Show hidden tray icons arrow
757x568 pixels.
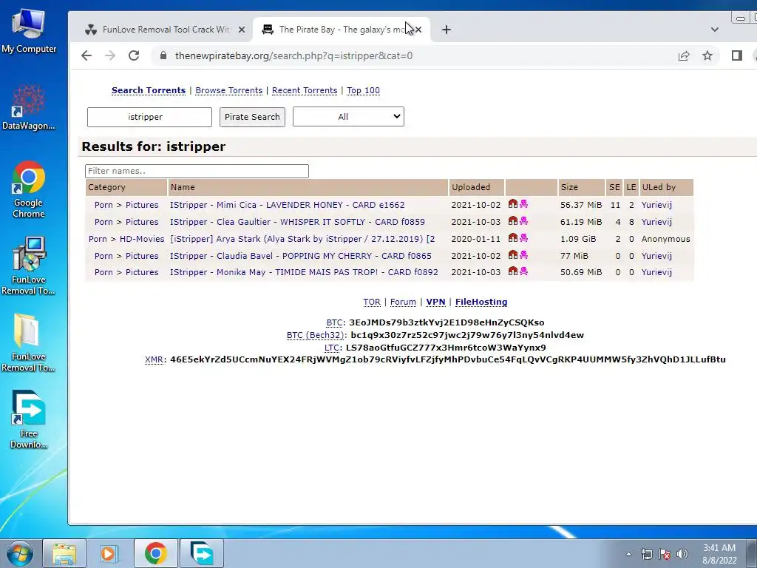coord(628,554)
